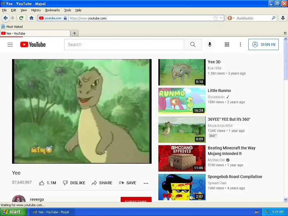The image size is (288, 216).
Task: Click the Beating Minecraft video title link
Action: coord(232,151)
